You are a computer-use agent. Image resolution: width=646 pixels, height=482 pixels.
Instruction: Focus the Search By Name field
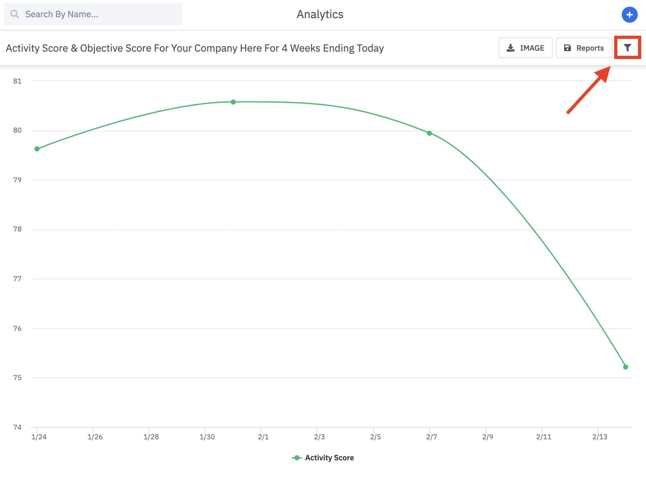tap(99, 14)
